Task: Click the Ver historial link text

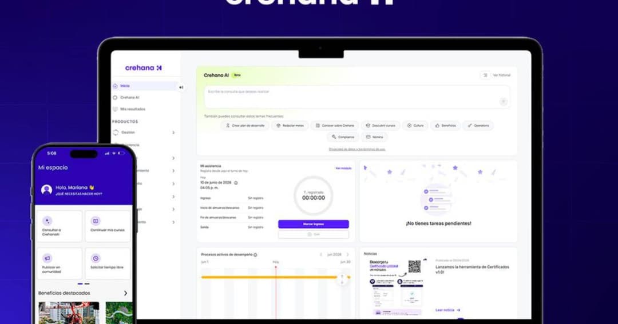Action: pyautogui.click(x=502, y=75)
